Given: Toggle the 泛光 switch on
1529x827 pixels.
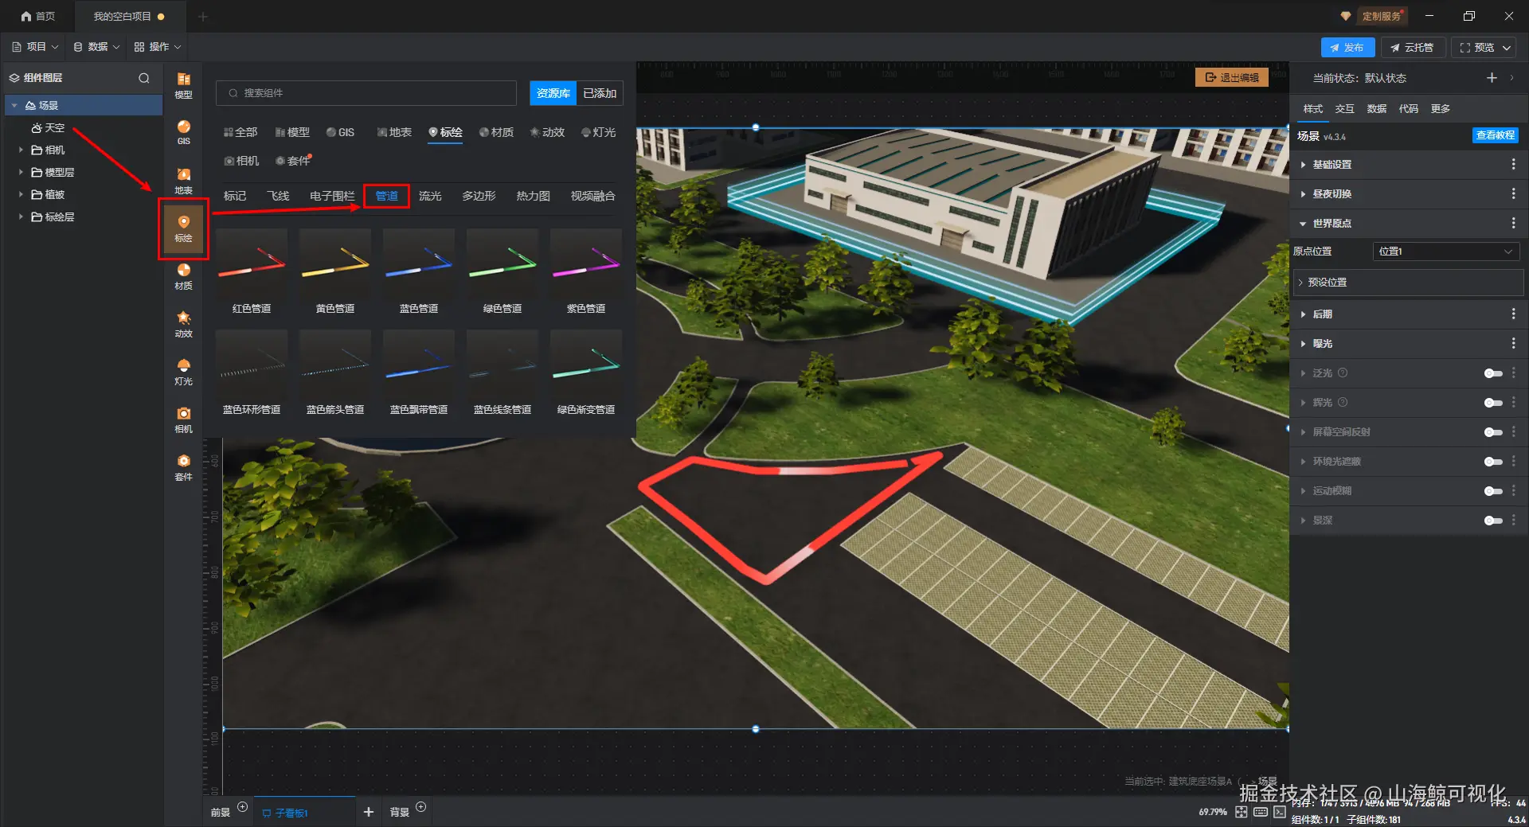Looking at the screenshot, I should [x=1493, y=373].
